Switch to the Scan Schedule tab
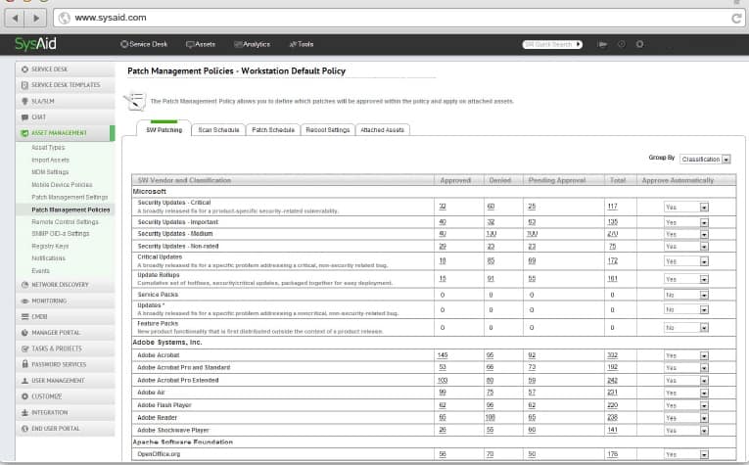This screenshot has width=749, height=465. point(218,130)
